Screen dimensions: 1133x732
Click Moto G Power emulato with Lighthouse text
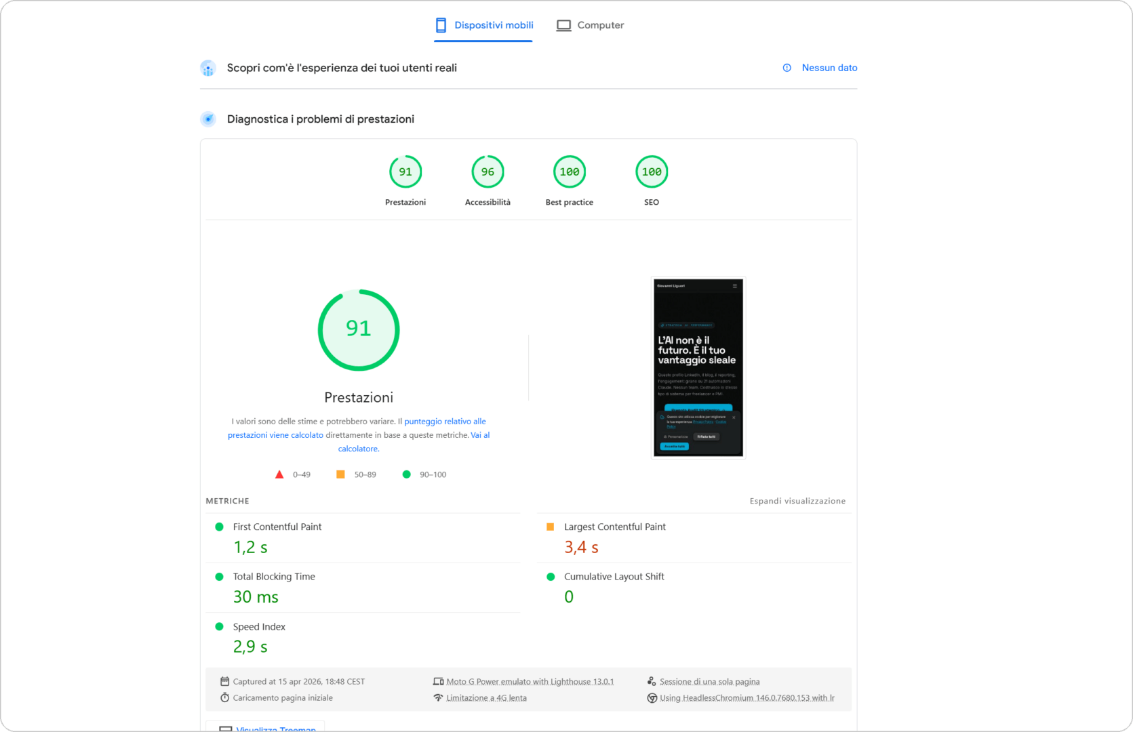(x=530, y=681)
